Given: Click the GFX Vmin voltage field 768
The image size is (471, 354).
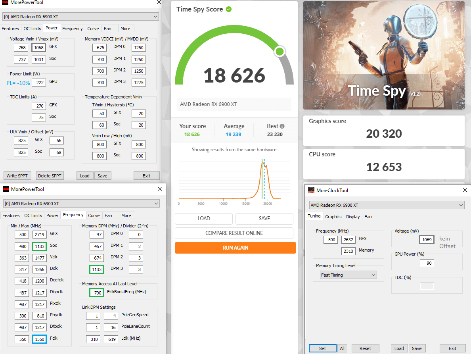Looking at the screenshot, I should tap(21, 48).
